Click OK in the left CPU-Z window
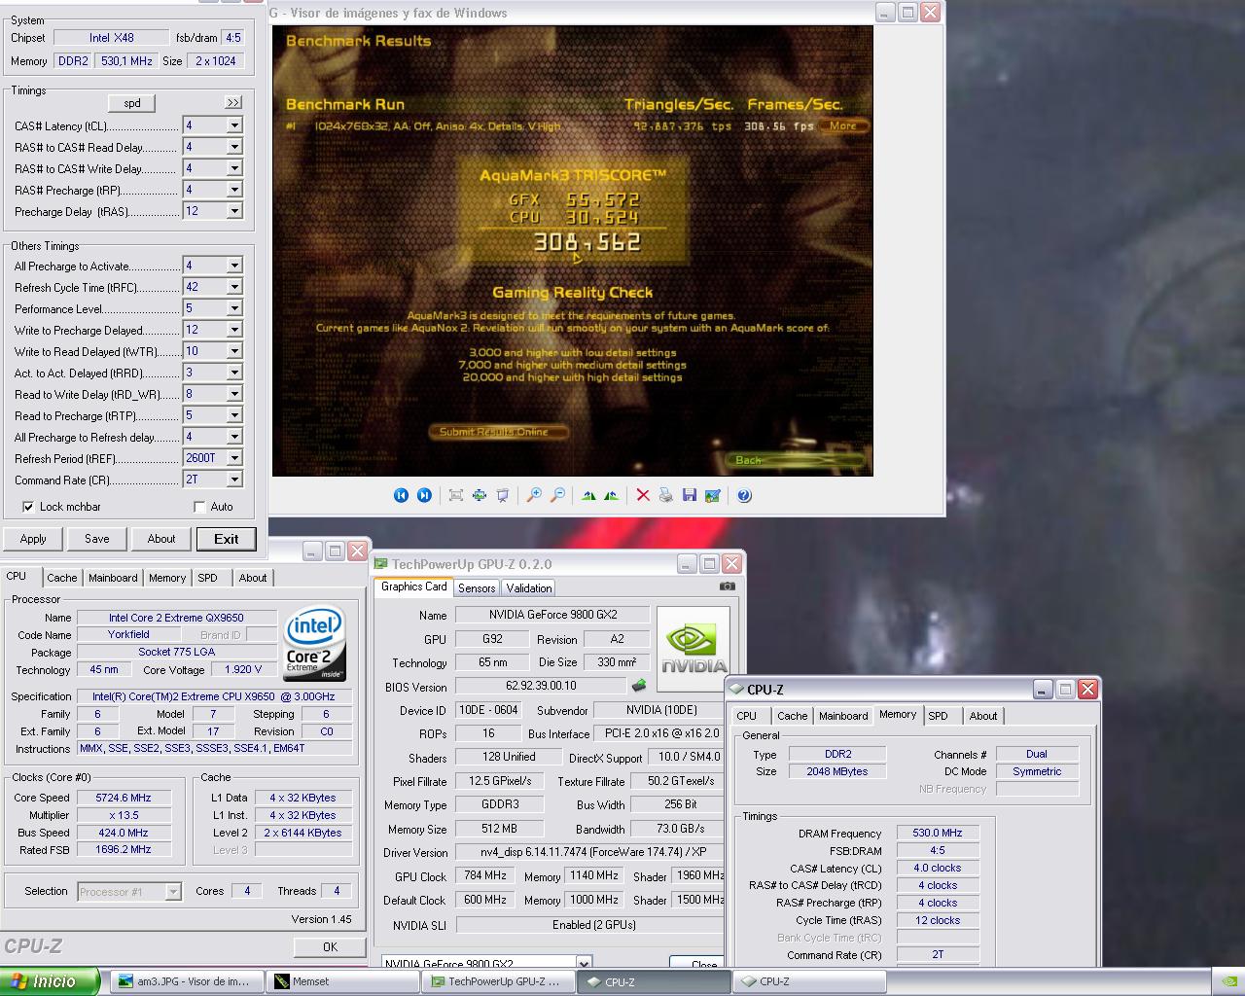This screenshot has height=996, width=1245. (330, 946)
